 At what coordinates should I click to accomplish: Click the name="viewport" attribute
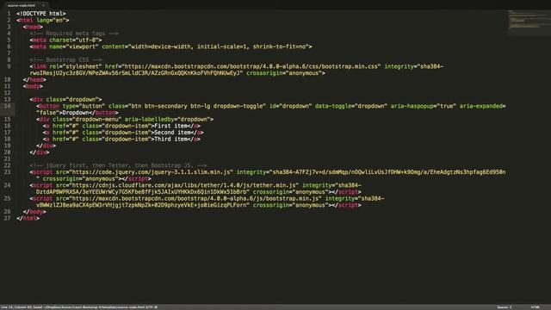(x=74, y=46)
